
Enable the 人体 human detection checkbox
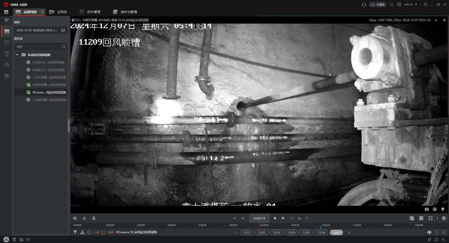[89, 232]
